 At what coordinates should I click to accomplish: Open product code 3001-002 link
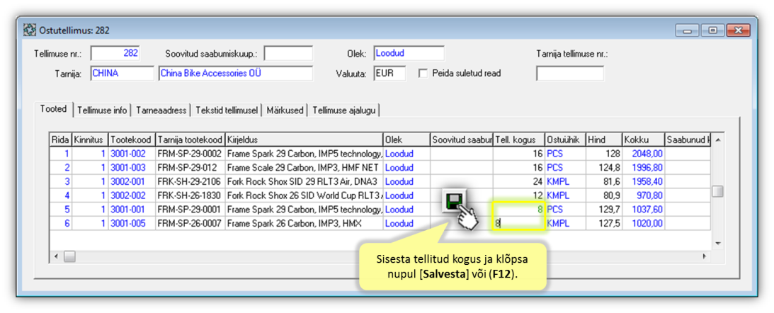coord(127,154)
